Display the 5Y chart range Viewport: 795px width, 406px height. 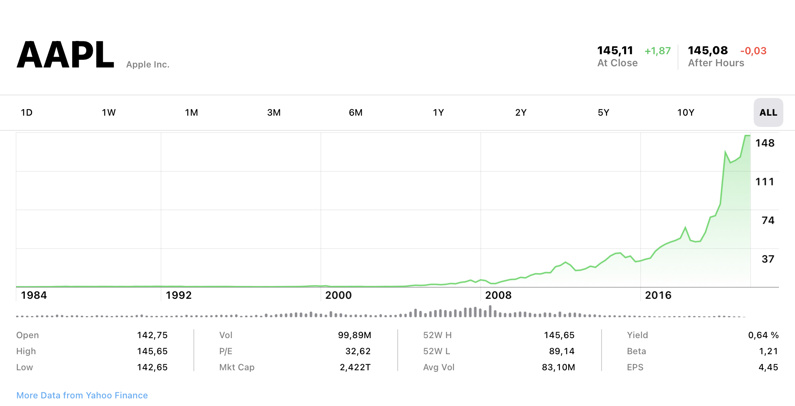pos(603,112)
